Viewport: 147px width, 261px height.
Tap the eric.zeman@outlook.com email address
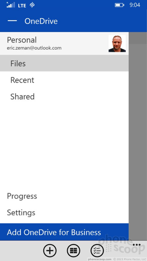(x=34, y=48)
